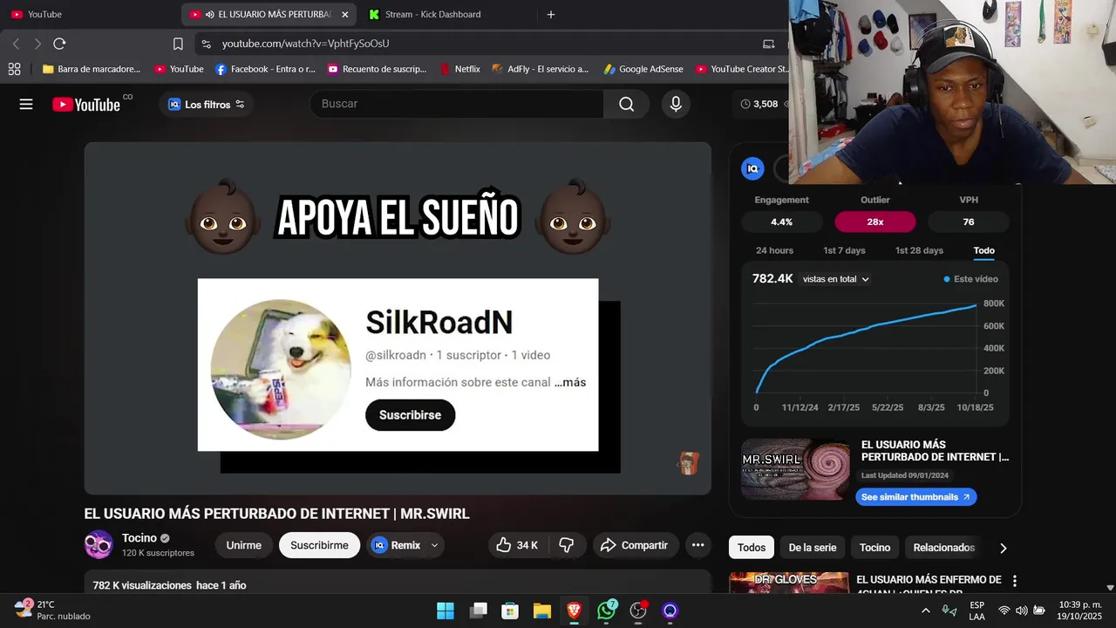Screen dimensions: 1116x628
Task: Switch to the 24 hours tab
Action: 774,250
